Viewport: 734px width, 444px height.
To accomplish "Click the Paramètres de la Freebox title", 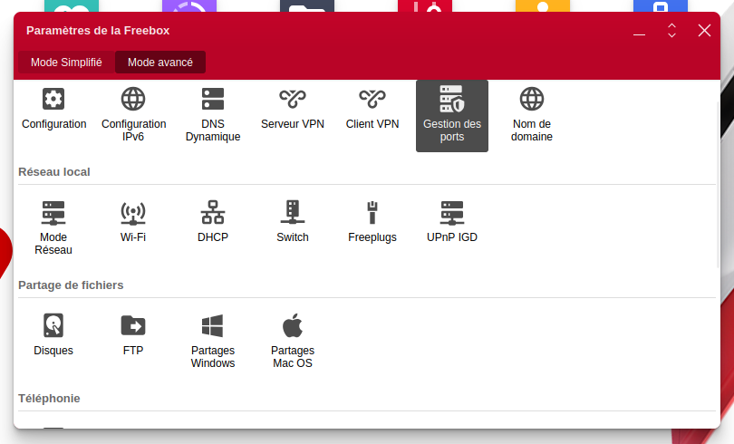I will pyautogui.click(x=98, y=31).
